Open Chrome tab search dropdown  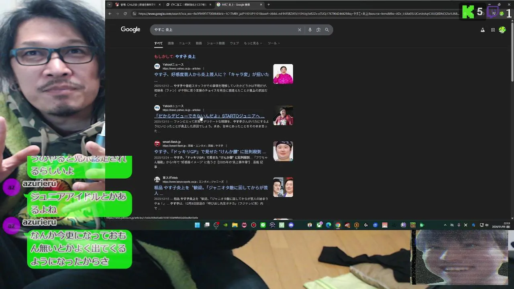[109, 4]
